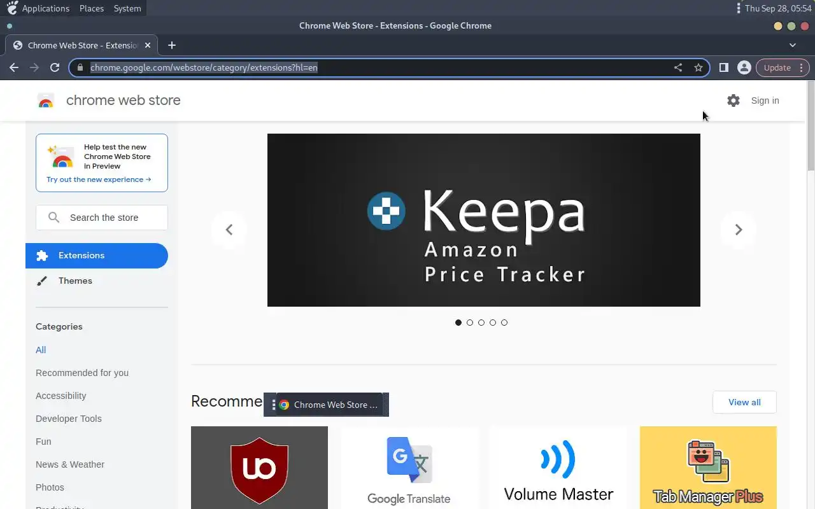
Task: Open the Places menu
Action: coord(92,8)
